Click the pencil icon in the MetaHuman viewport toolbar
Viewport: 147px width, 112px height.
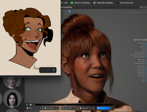pyautogui.click(x=63, y=11)
